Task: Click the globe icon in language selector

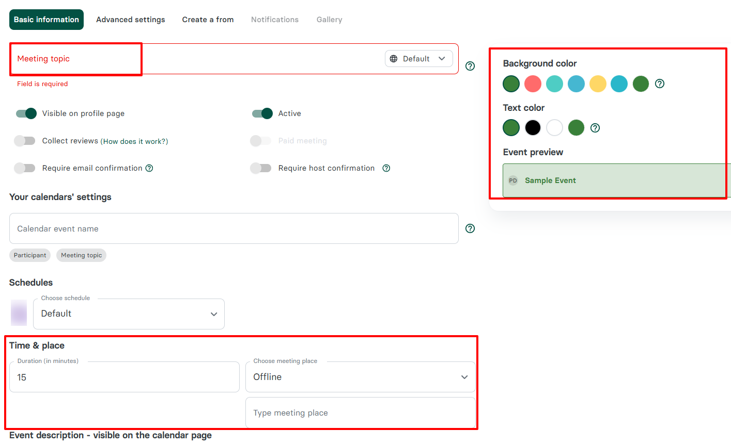Action: (394, 59)
